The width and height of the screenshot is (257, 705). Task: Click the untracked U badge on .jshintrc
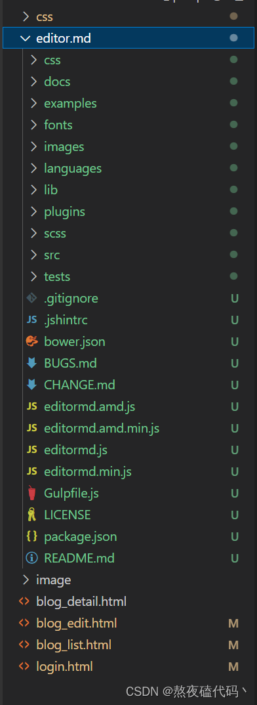[x=234, y=320]
